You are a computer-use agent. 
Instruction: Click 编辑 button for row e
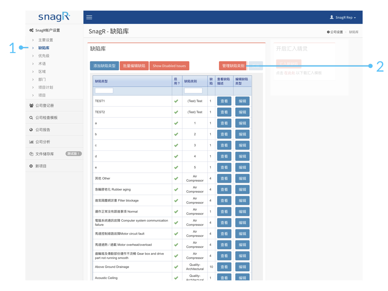(x=242, y=167)
